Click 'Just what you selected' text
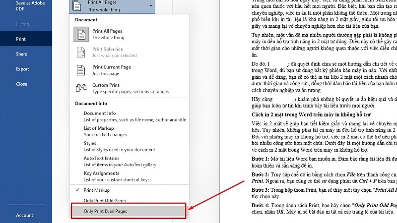The image size is (397, 223). 115,56
